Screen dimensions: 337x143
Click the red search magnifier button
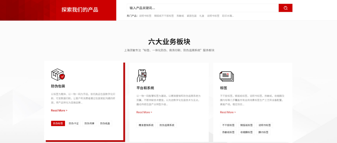[285, 8]
